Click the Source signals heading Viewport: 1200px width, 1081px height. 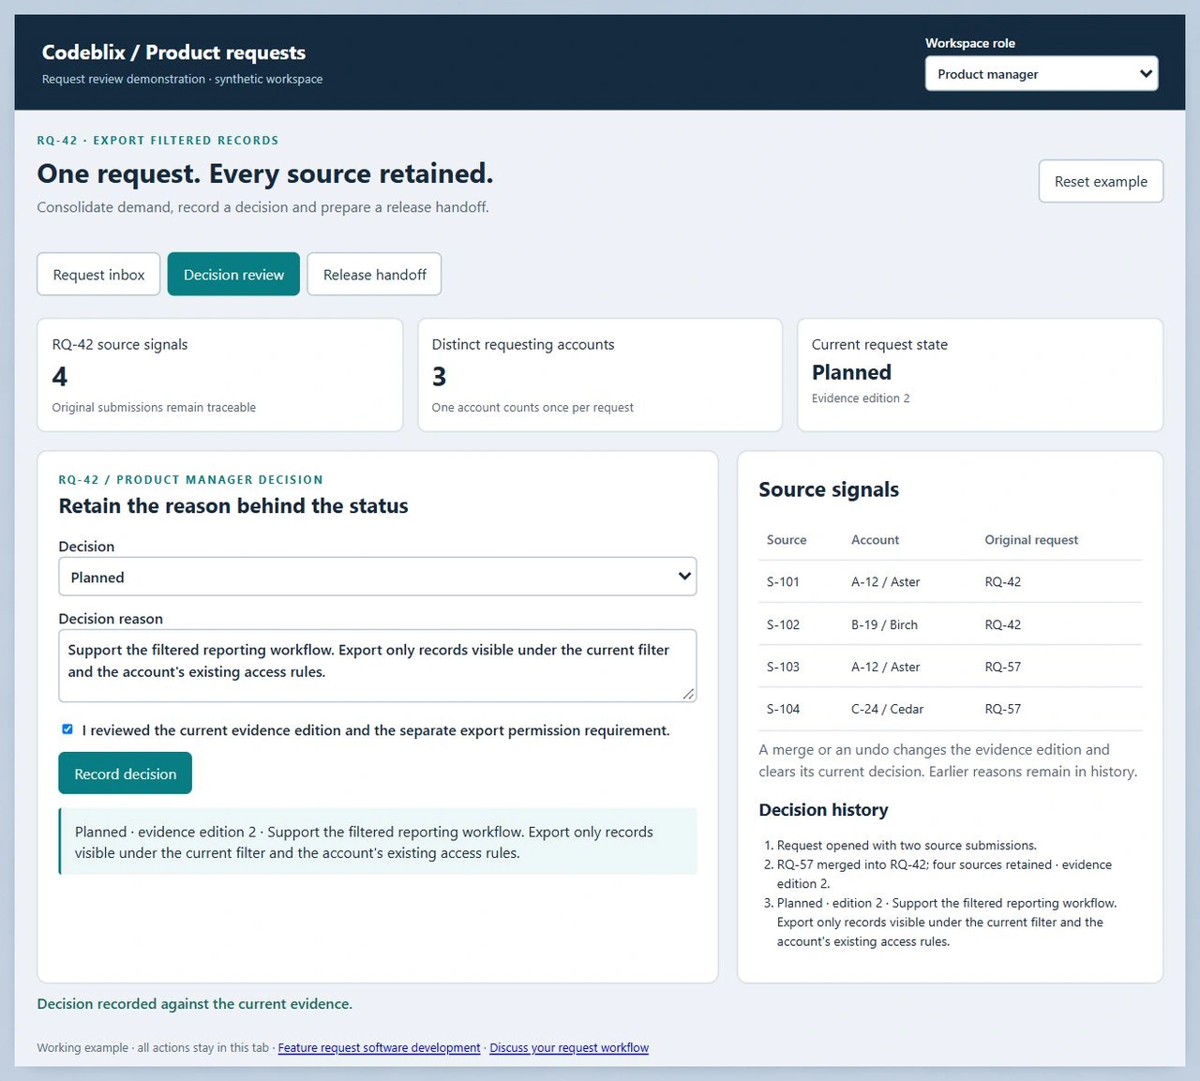(829, 489)
